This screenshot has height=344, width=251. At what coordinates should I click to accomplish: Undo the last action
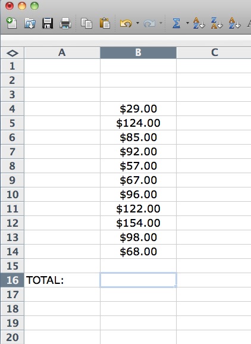point(126,23)
